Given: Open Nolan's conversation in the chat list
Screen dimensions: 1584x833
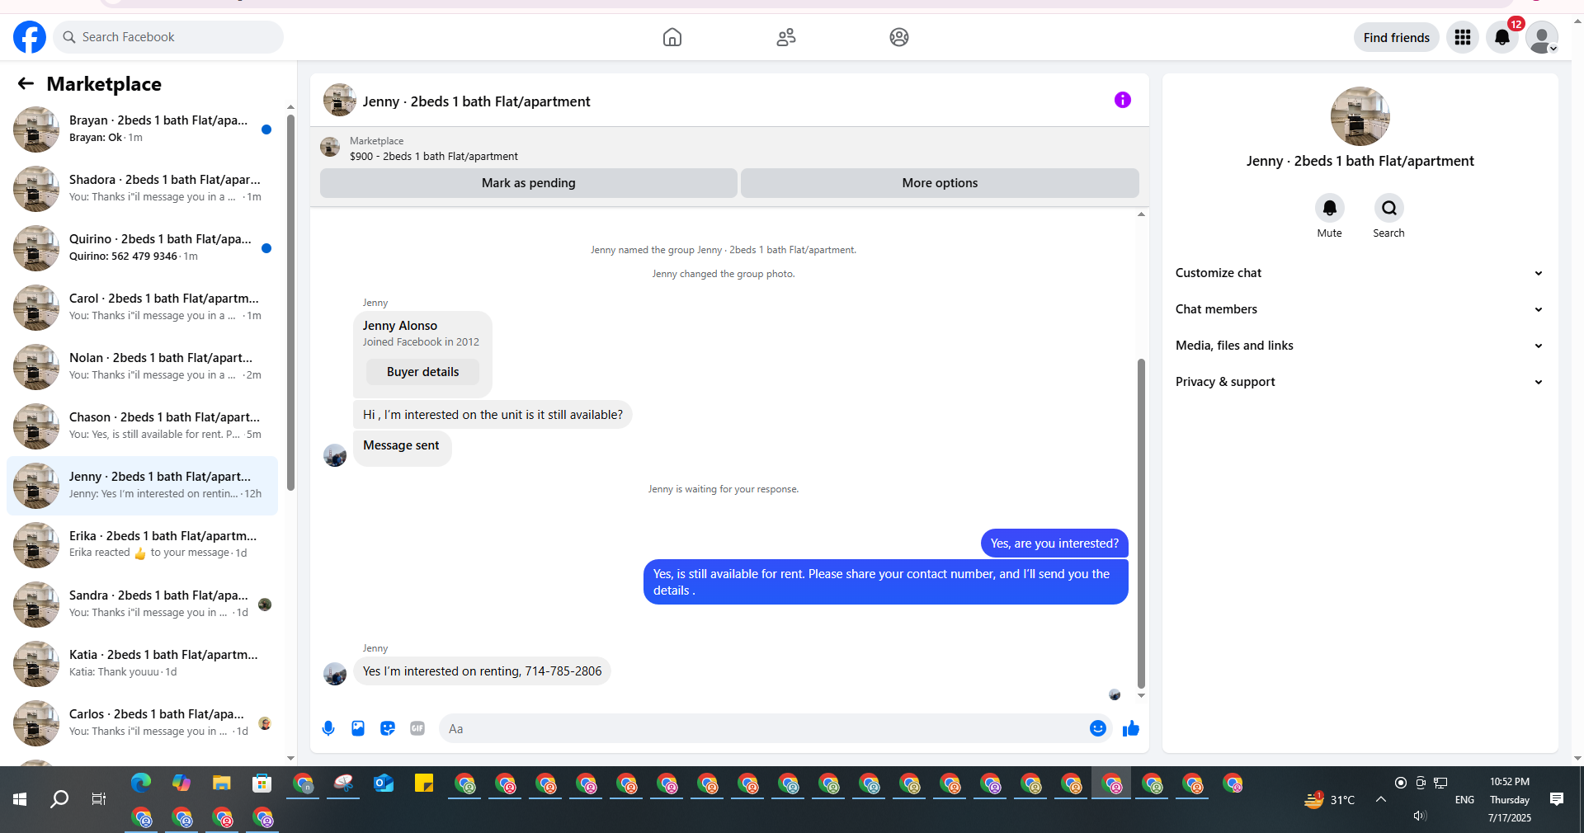Looking at the screenshot, I should tap(143, 366).
